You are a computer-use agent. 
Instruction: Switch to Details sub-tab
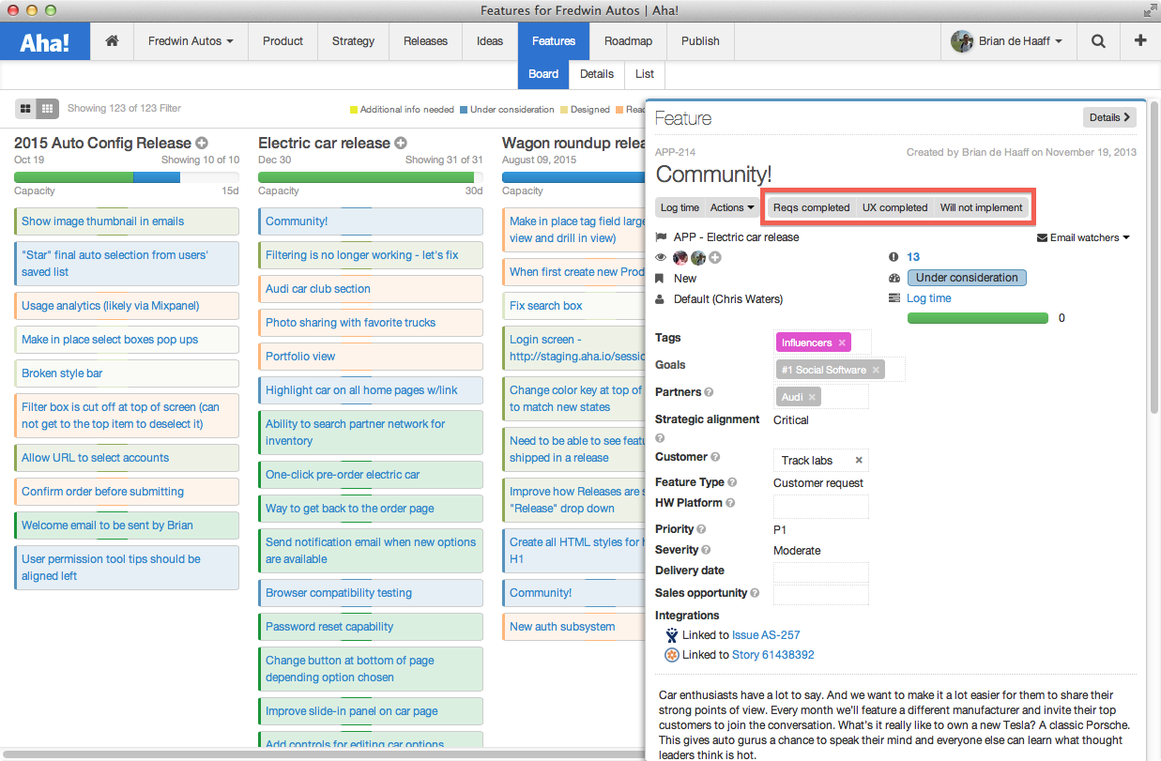[597, 74]
